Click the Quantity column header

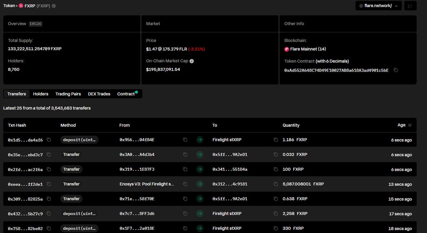[x=291, y=125]
